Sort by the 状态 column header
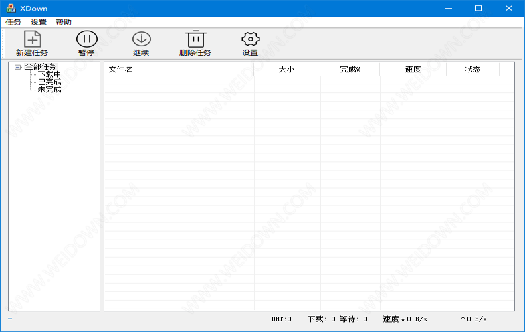This screenshot has height=332, width=525. click(x=472, y=69)
